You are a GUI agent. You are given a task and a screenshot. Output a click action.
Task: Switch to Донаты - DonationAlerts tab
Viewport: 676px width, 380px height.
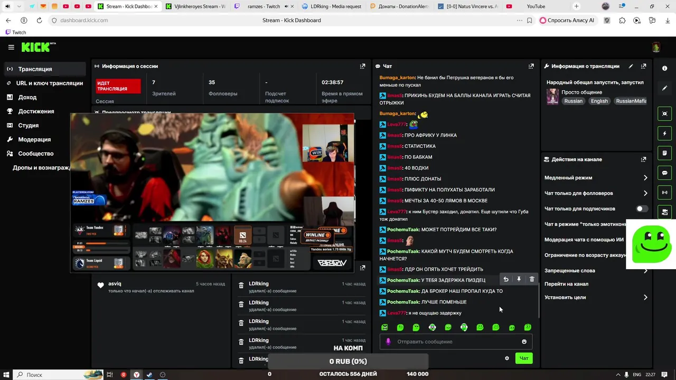(x=400, y=6)
